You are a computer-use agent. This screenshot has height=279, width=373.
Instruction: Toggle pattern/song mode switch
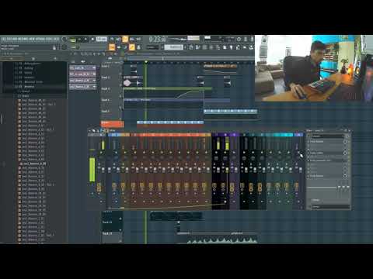(x=72, y=40)
